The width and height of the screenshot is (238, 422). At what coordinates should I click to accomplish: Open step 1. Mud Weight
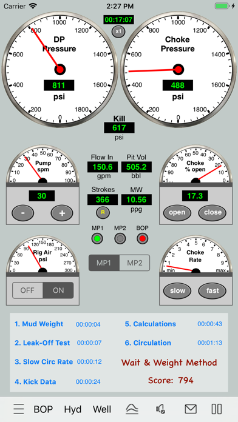[x=39, y=324]
